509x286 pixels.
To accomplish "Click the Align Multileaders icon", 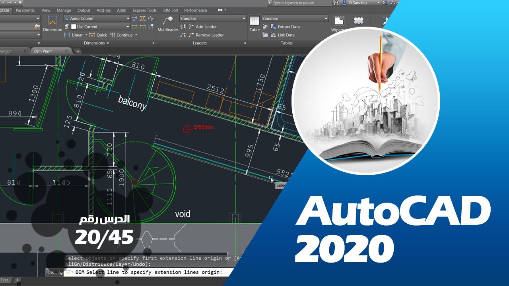I will pyautogui.click(x=183, y=27).
